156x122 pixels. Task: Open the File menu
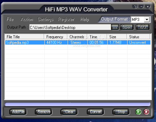10,19
